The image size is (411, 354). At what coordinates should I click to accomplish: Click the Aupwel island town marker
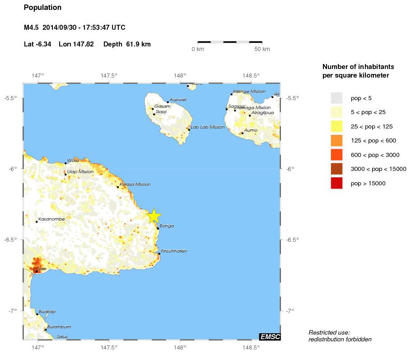click(168, 102)
